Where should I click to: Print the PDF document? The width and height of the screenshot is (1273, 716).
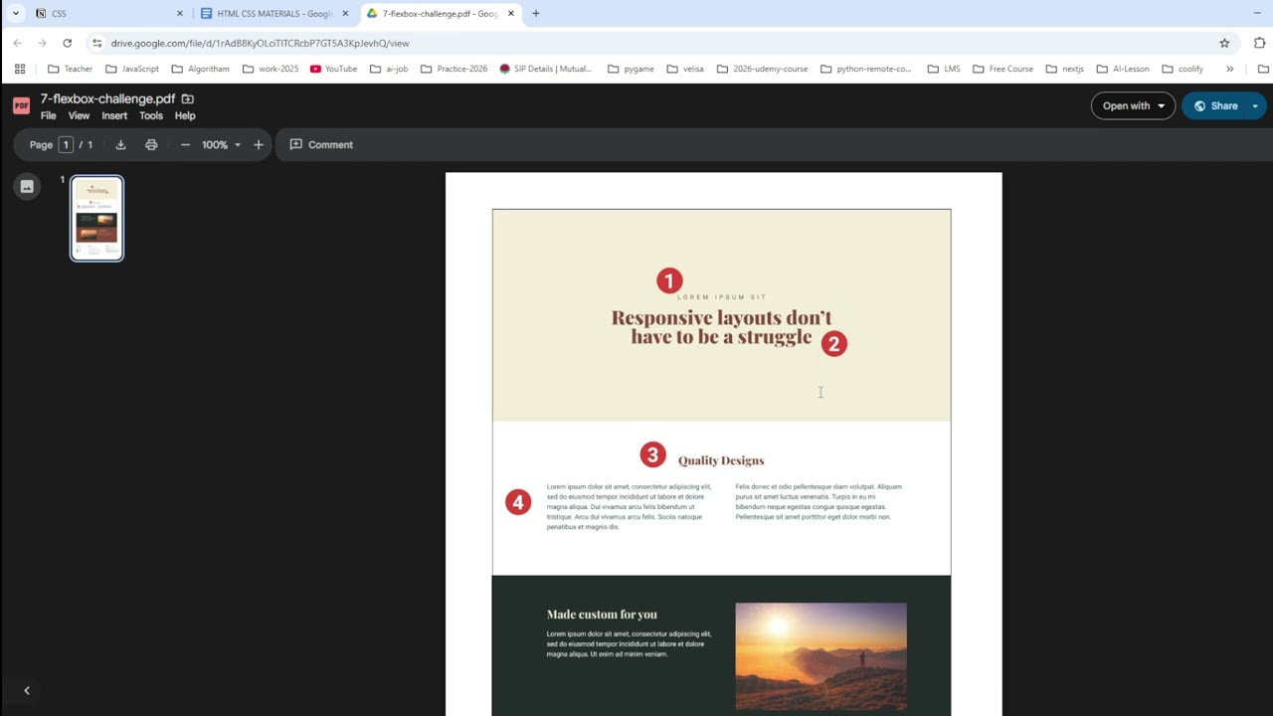coord(151,145)
